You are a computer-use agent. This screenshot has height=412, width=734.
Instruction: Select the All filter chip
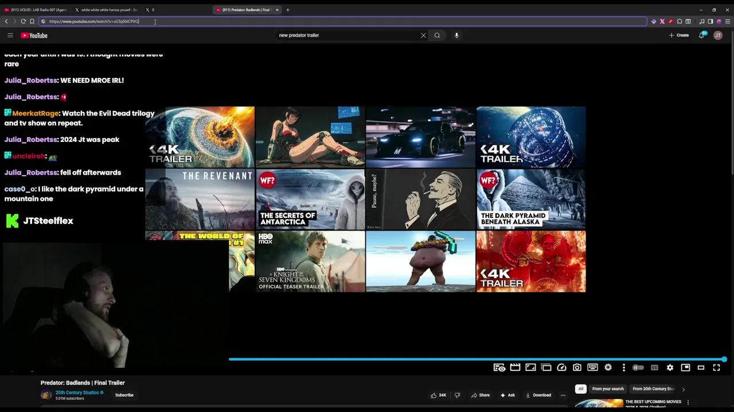(580, 389)
